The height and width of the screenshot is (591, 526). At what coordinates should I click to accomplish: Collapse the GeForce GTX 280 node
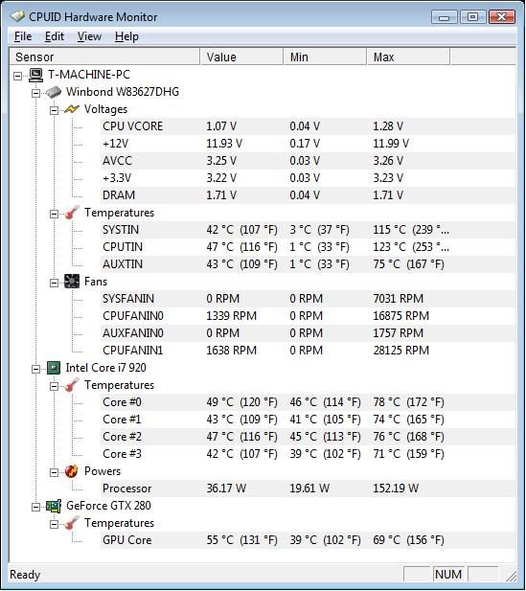[35, 507]
